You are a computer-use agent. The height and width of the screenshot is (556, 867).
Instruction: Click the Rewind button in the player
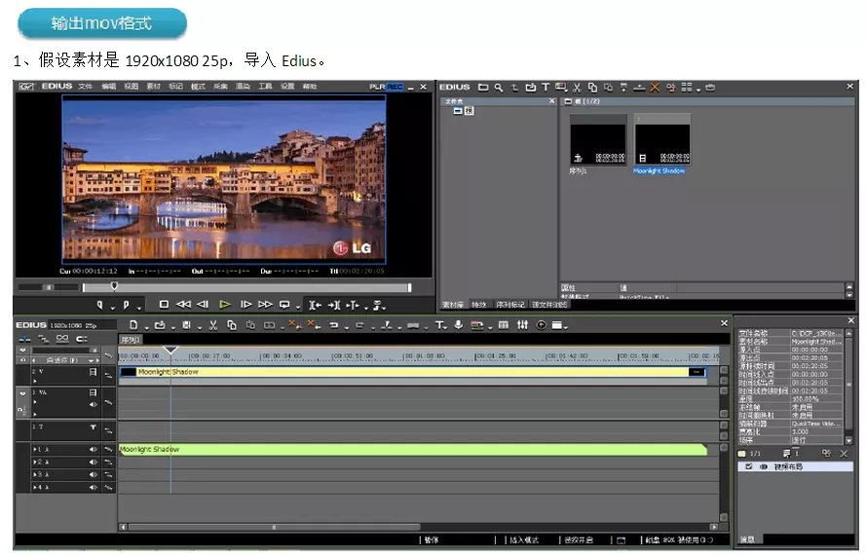[x=183, y=304]
